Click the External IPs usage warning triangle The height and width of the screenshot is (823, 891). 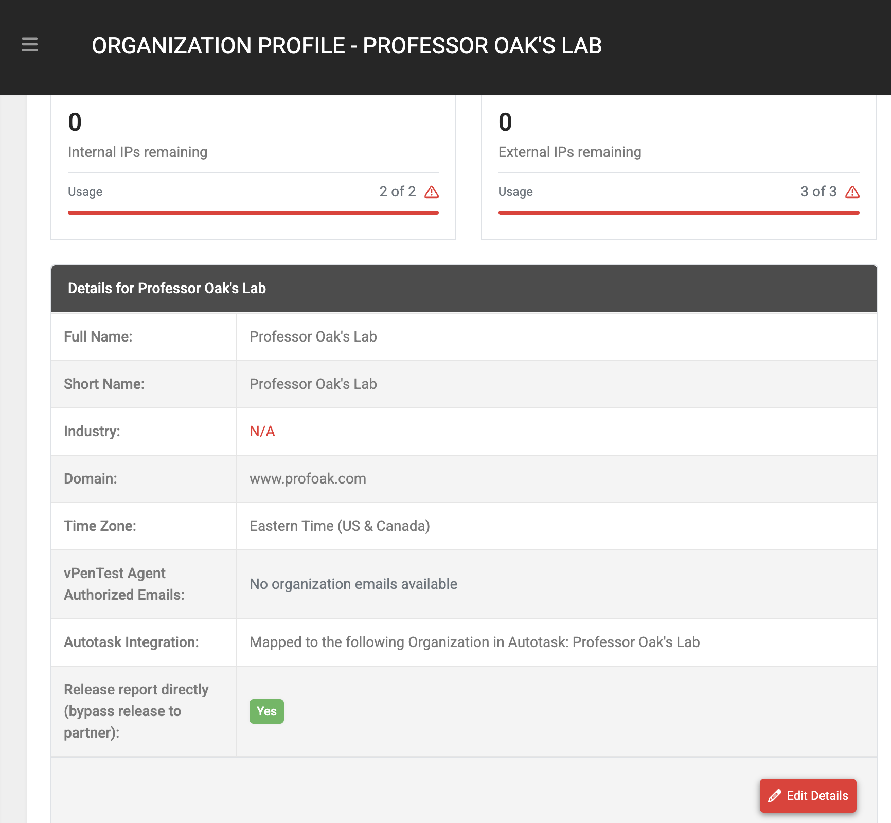(852, 192)
